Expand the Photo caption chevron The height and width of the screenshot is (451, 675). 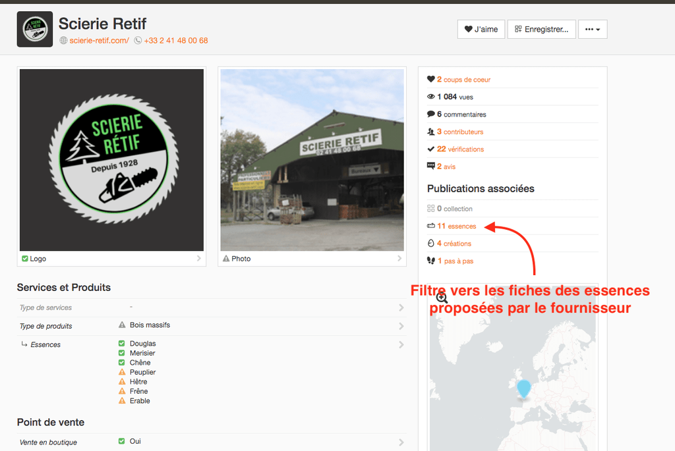(399, 258)
